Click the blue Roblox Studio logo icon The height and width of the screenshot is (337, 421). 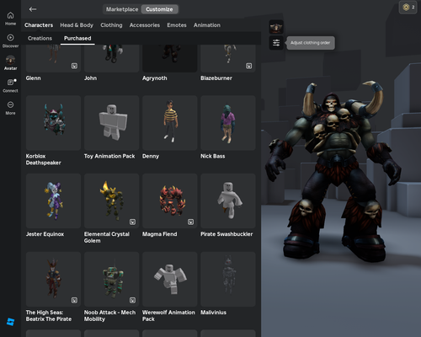[10, 322]
